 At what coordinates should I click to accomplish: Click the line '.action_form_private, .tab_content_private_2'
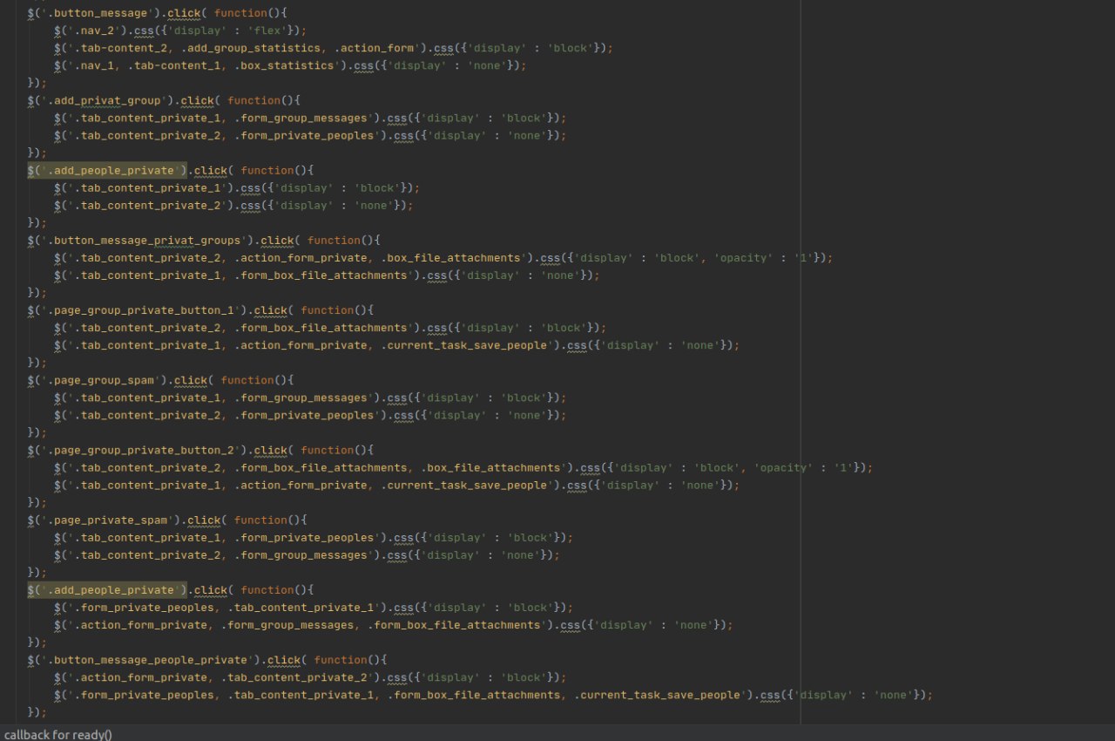click(310, 676)
